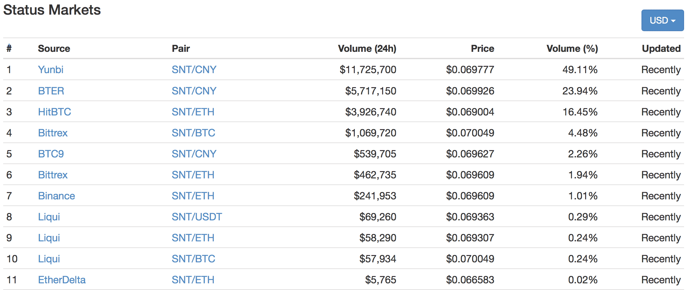Image resolution: width=686 pixels, height=290 pixels.
Task: Select the $462,735 volume cell
Action: 375,175
